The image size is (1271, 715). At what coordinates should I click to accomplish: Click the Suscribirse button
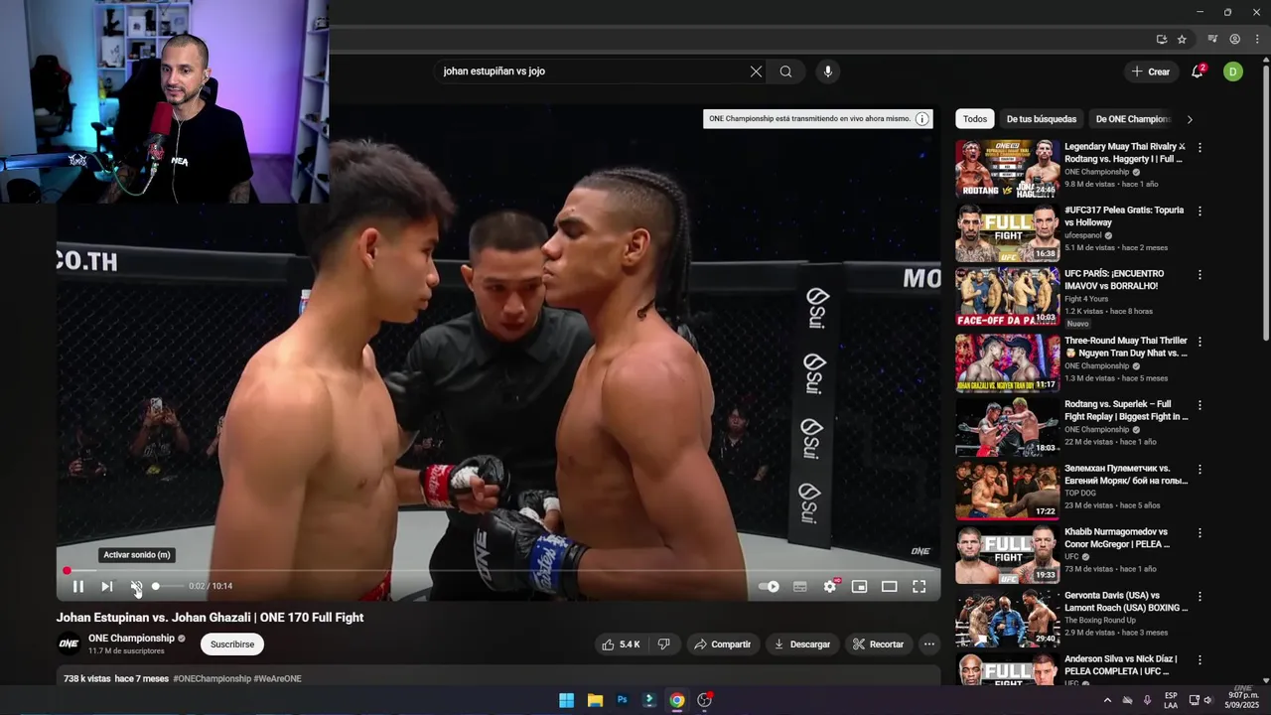(232, 644)
